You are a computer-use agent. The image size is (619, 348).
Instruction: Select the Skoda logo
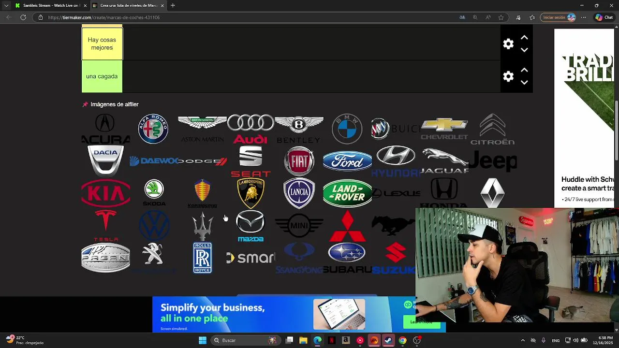[x=154, y=193]
